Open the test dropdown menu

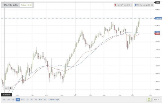coord(156,99)
